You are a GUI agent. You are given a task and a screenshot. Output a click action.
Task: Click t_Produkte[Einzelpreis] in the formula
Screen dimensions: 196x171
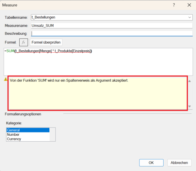pos(74,51)
